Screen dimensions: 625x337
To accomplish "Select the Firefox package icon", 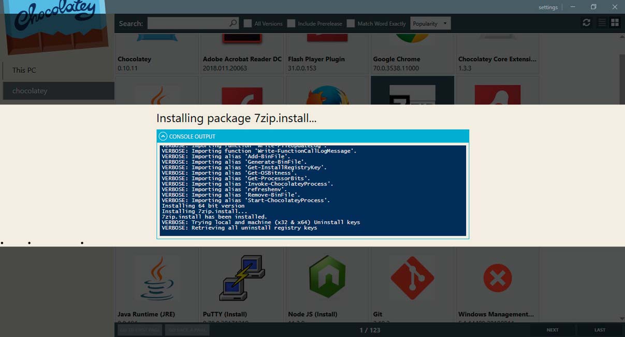I will pos(326,95).
